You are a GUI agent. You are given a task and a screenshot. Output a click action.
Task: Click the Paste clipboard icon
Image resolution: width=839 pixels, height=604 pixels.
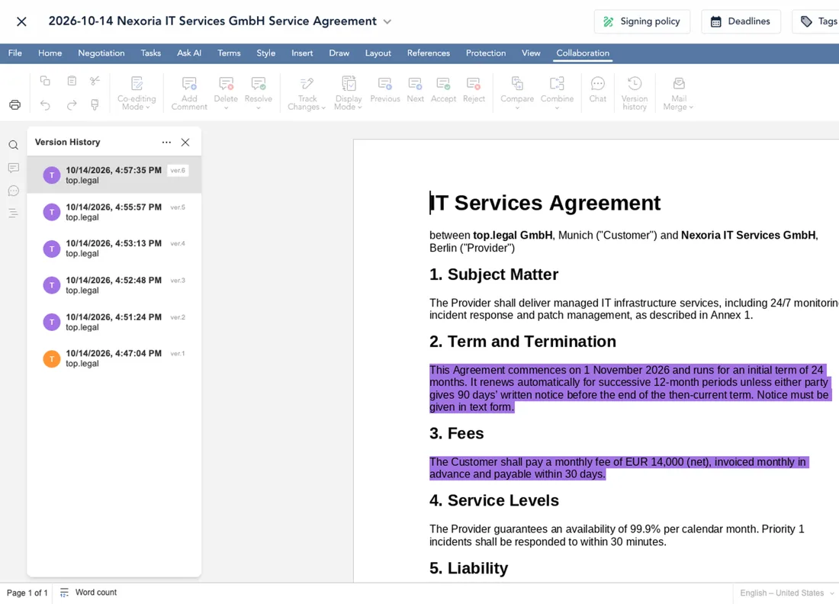pyautogui.click(x=72, y=81)
